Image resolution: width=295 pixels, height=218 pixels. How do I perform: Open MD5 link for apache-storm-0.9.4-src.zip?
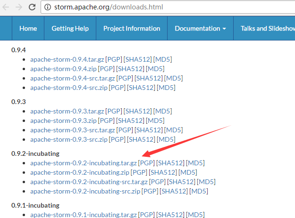click(x=166, y=88)
